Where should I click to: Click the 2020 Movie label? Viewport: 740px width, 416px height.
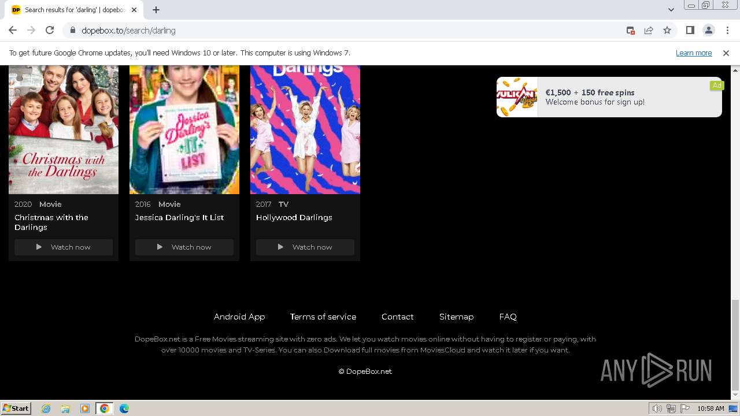(38, 204)
